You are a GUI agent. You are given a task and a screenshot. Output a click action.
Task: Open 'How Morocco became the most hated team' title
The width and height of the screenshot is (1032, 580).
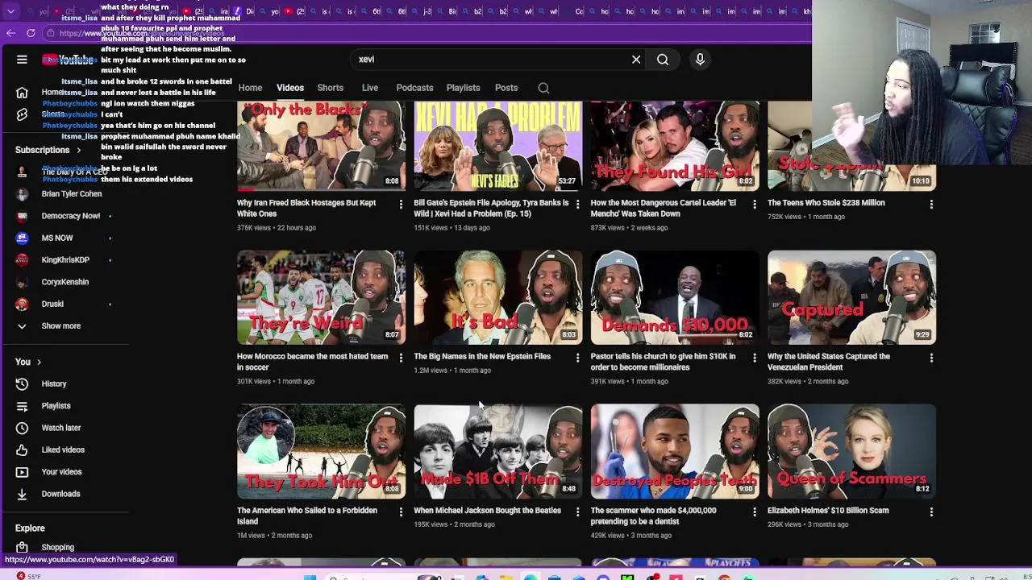[x=312, y=362]
